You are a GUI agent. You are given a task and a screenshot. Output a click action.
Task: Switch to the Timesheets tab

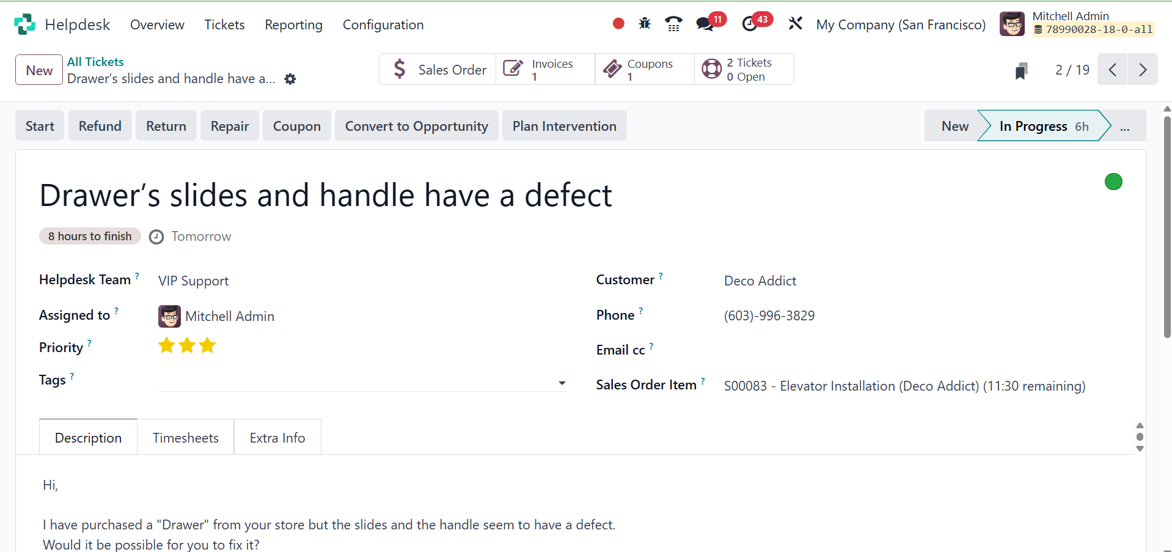186,437
